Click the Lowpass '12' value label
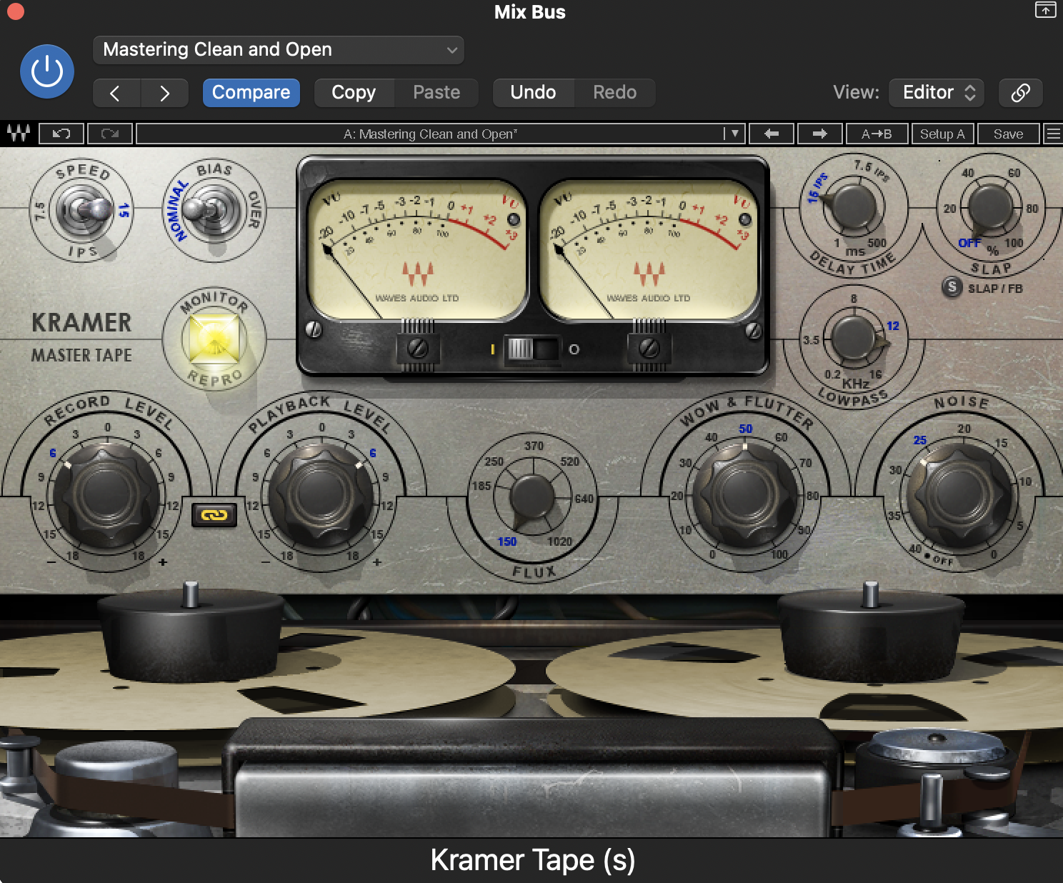Image resolution: width=1063 pixels, height=883 pixels. pos(893,326)
